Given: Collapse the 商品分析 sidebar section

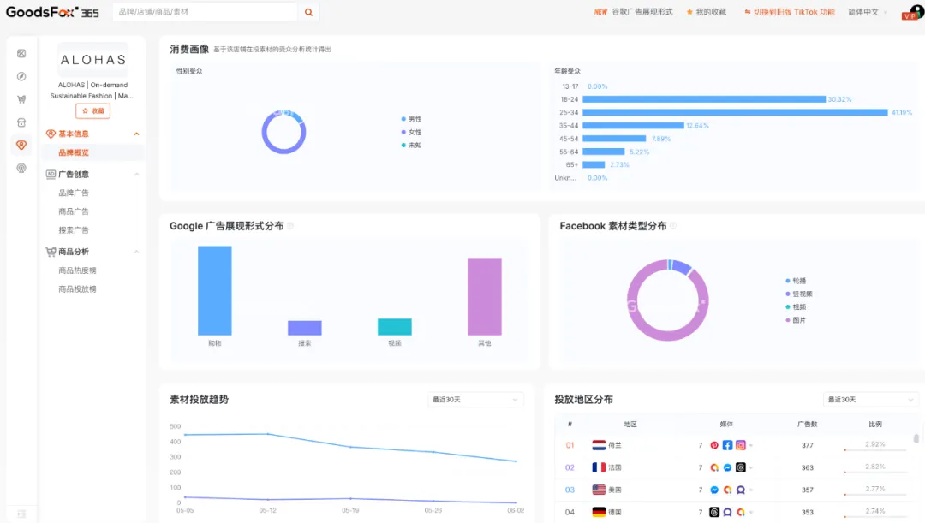Looking at the screenshot, I should click(136, 252).
